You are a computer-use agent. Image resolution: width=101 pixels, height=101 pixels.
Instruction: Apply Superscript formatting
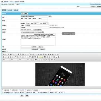tap(15, 57)
